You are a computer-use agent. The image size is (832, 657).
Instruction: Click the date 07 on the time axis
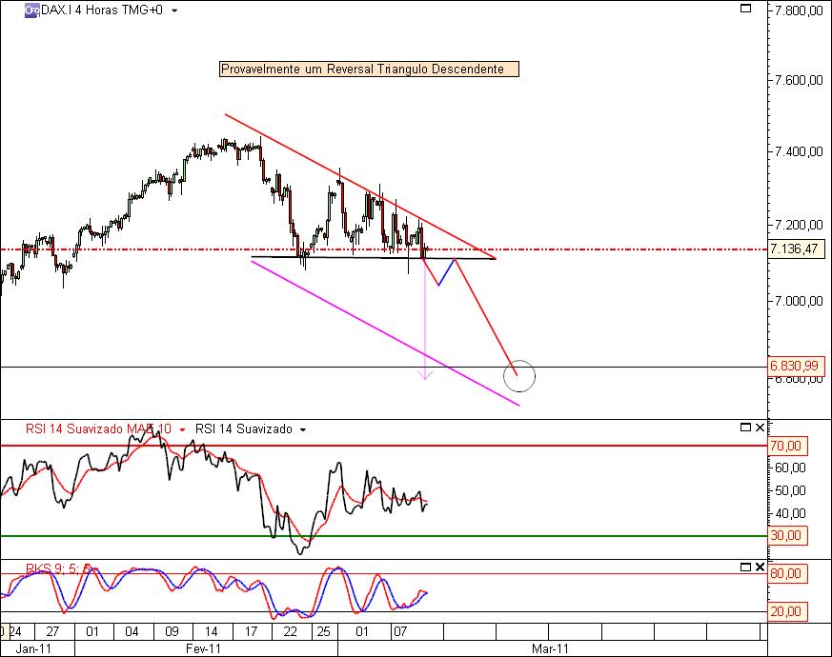click(x=400, y=631)
